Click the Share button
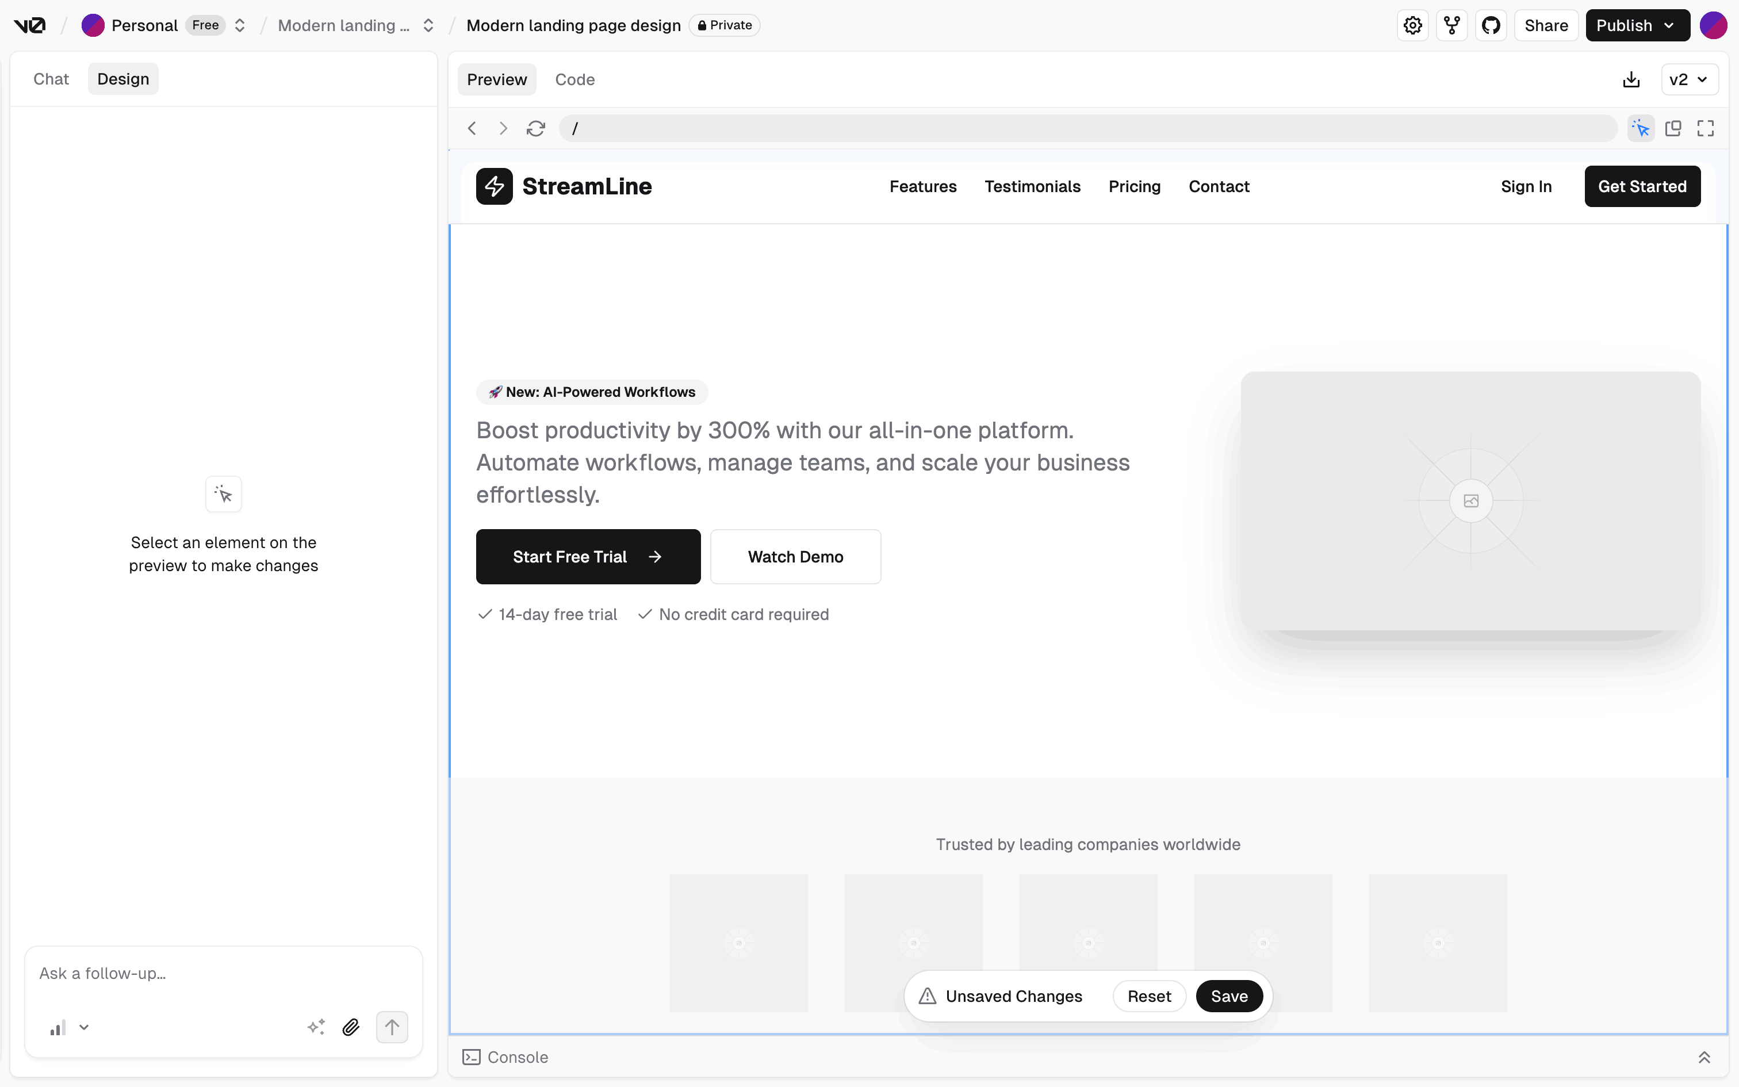This screenshot has width=1739, height=1087. 1546,25
